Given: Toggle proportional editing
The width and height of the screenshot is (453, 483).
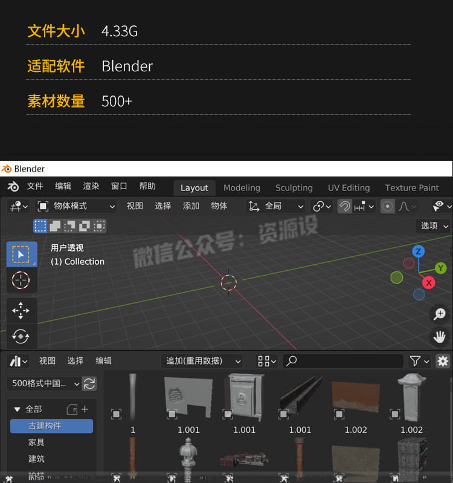Looking at the screenshot, I should click(387, 206).
